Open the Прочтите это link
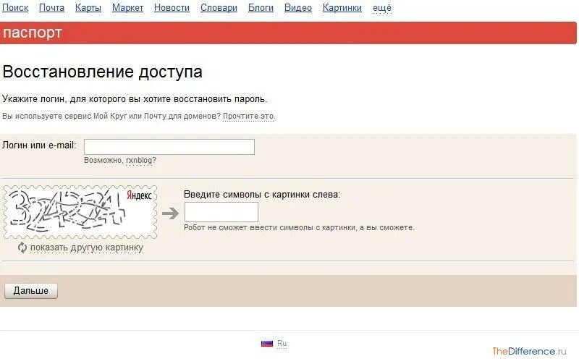 (249, 116)
